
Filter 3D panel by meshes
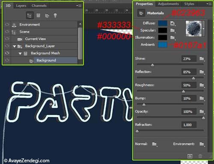(38, 15)
